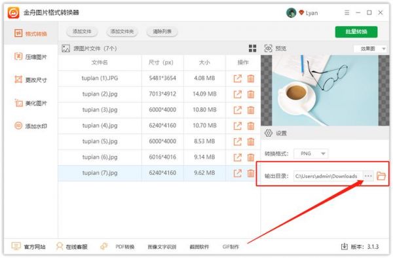Open export icon for tupian (7).jpg
The width and height of the screenshot is (393, 258).
pos(237,173)
